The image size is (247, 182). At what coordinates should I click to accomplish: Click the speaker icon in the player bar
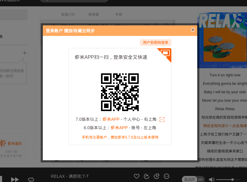[212, 179]
